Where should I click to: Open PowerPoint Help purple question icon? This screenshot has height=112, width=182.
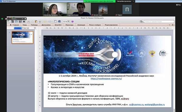point(72,21)
